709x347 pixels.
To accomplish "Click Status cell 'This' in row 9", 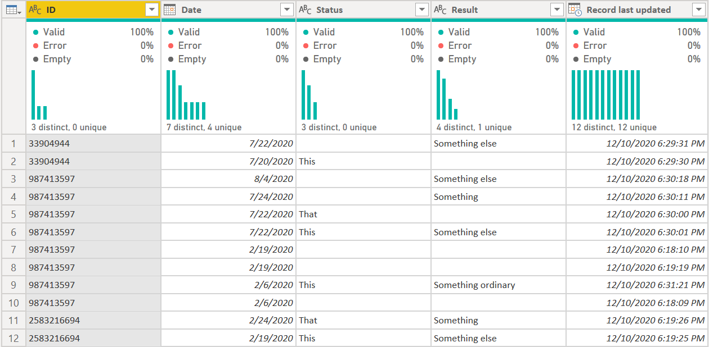I will (364, 285).
